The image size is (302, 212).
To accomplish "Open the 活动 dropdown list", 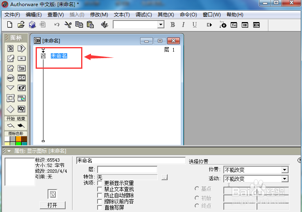I will 285,179.
